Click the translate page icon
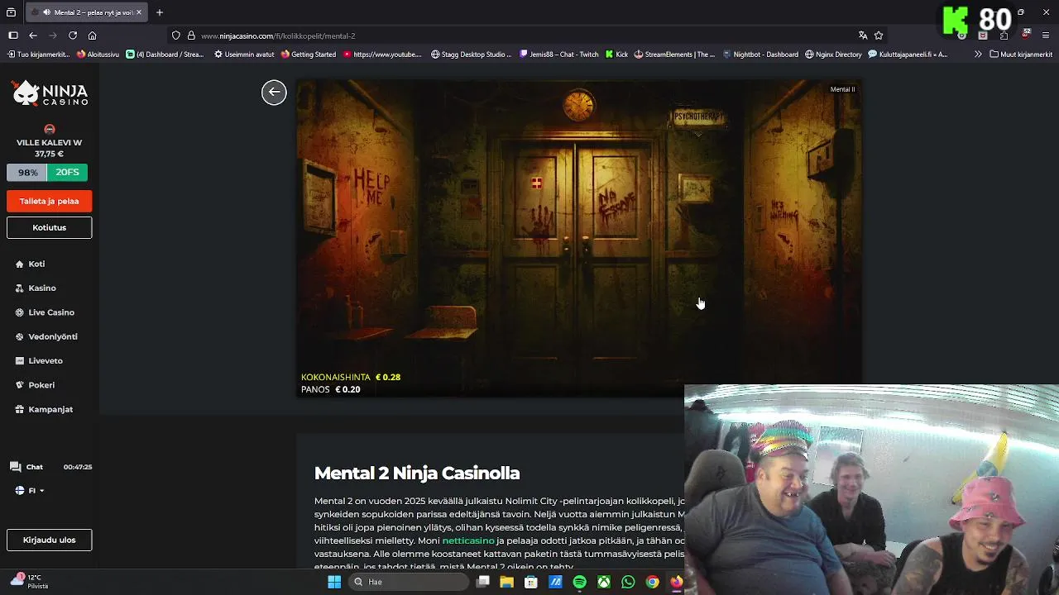1059x595 pixels. [x=863, y=36]
